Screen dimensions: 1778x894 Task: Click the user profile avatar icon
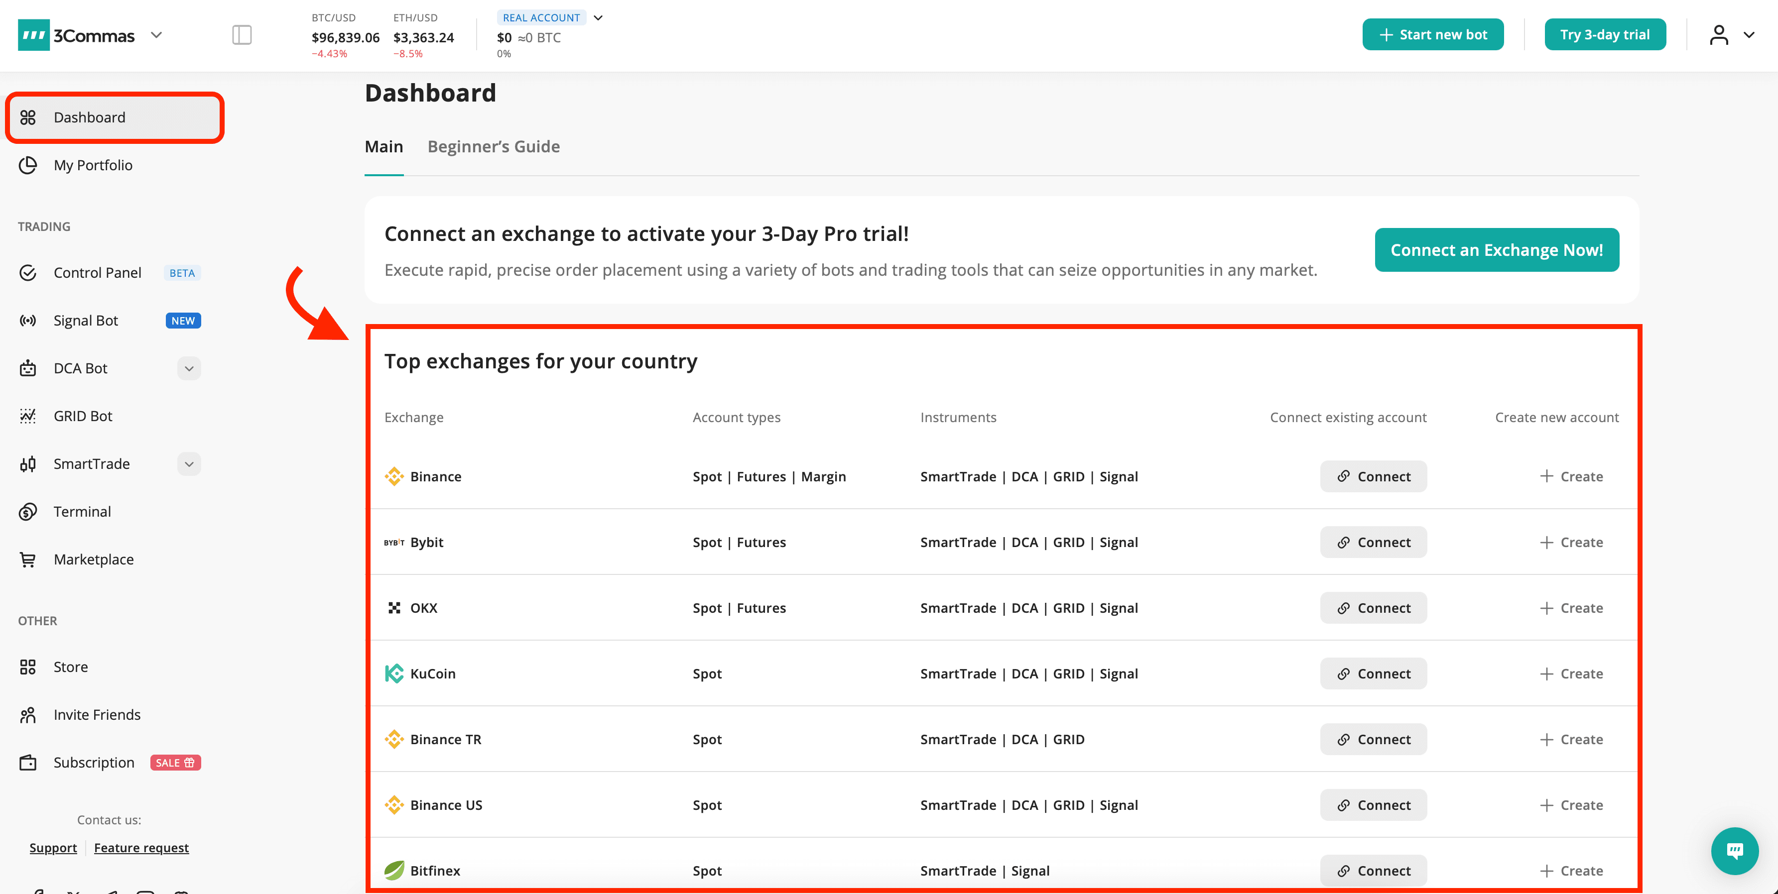(1719, 34)
